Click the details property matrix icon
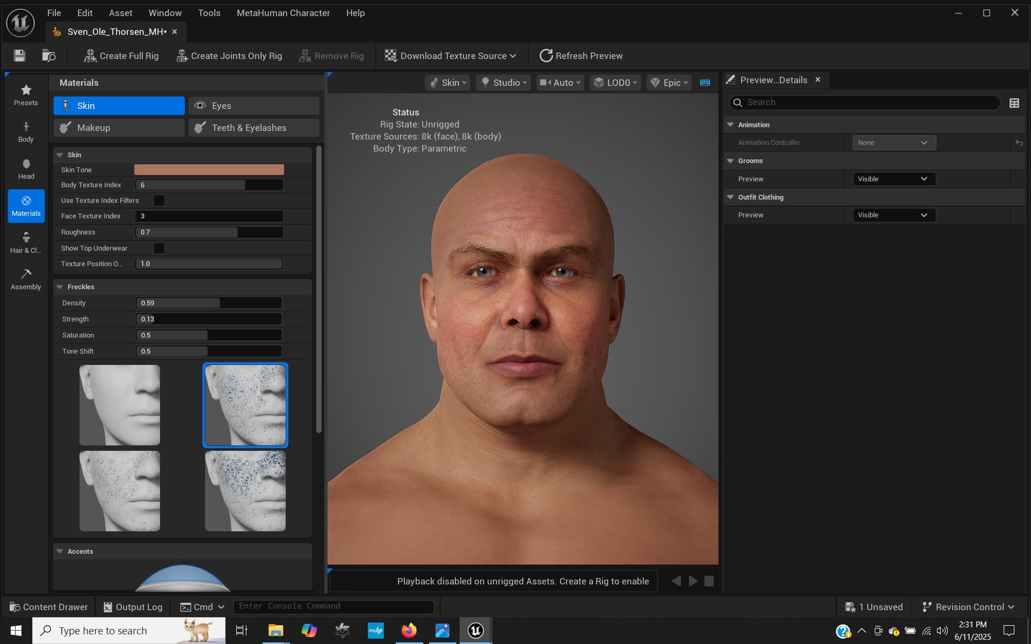The width and height of the screenshot is (1031, 644). [1014, 103]
